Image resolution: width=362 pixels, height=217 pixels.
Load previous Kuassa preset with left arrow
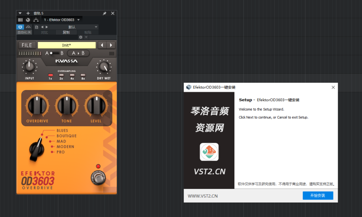(x=102, y=45)
